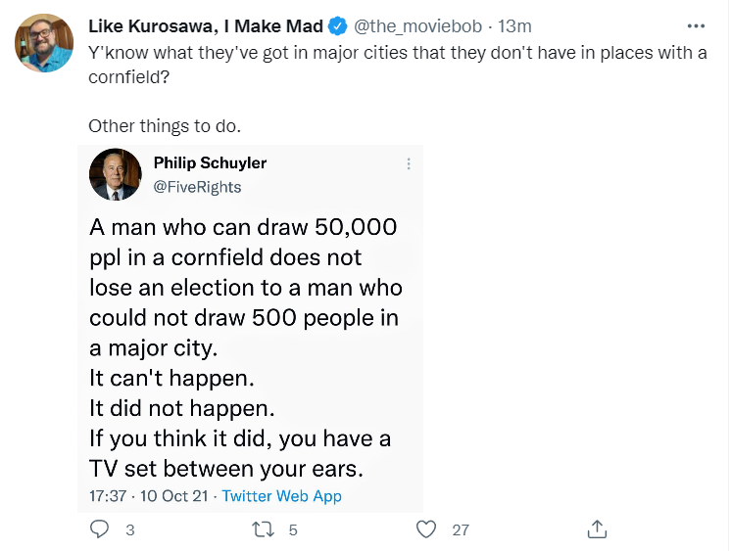Retweet this post using the arrows icon
Screen dimensions: 730x551
(263, 529)
